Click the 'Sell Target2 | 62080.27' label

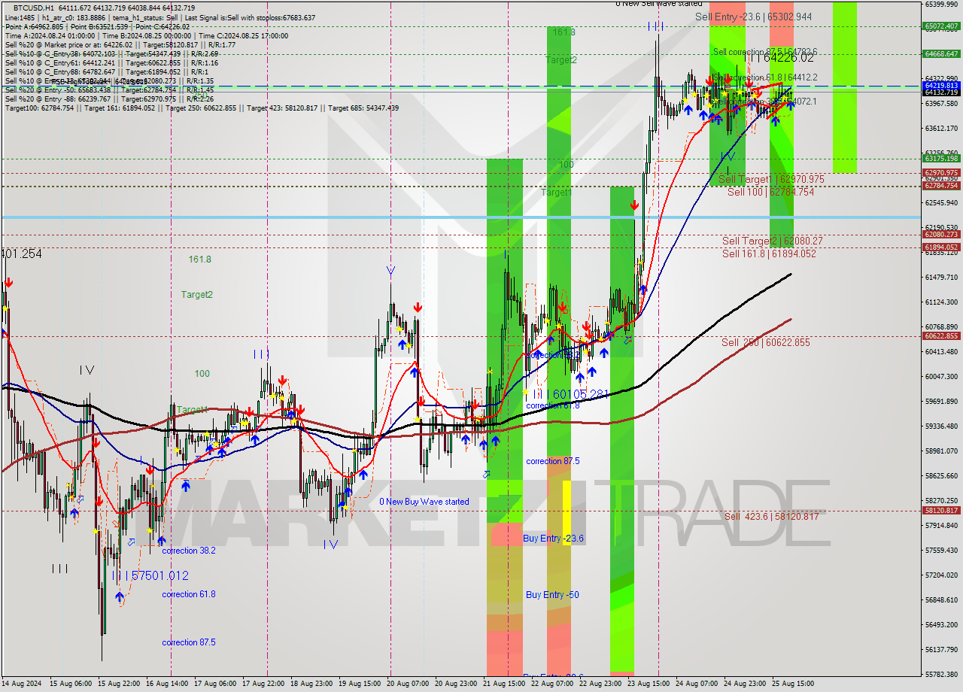tap(772, 241)
